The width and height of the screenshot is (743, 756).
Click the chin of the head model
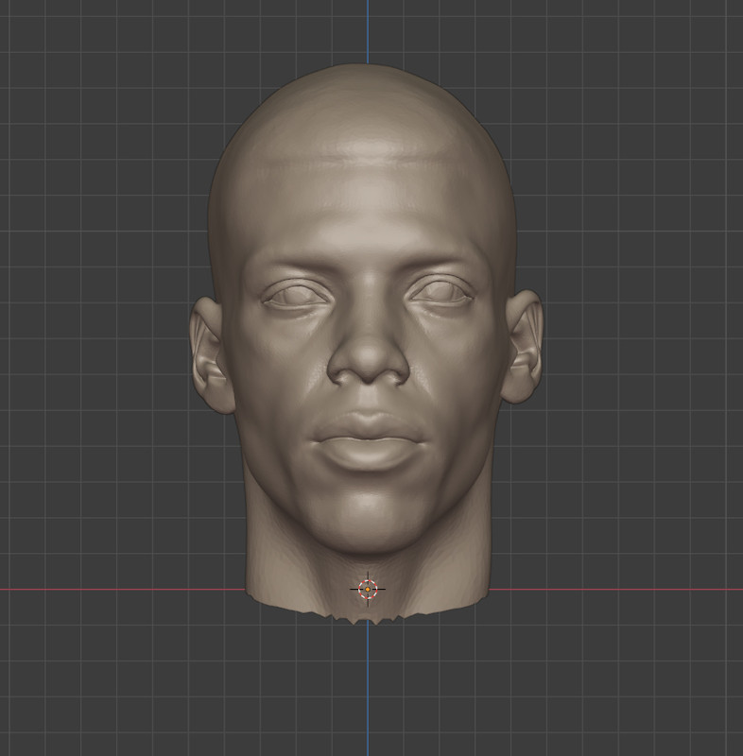pos(369,518)
